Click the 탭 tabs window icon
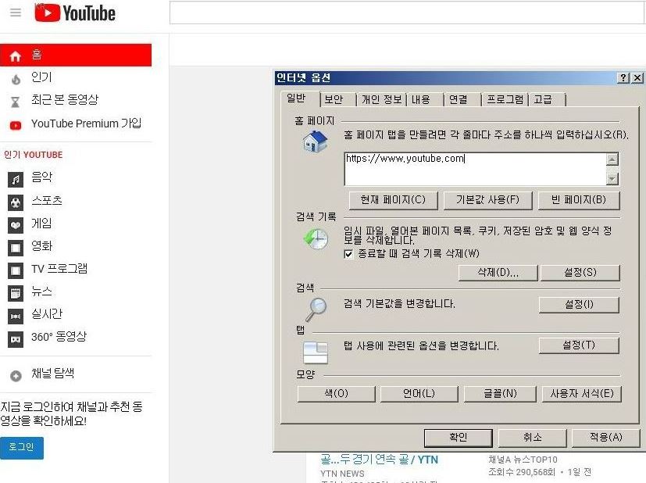 316,352
